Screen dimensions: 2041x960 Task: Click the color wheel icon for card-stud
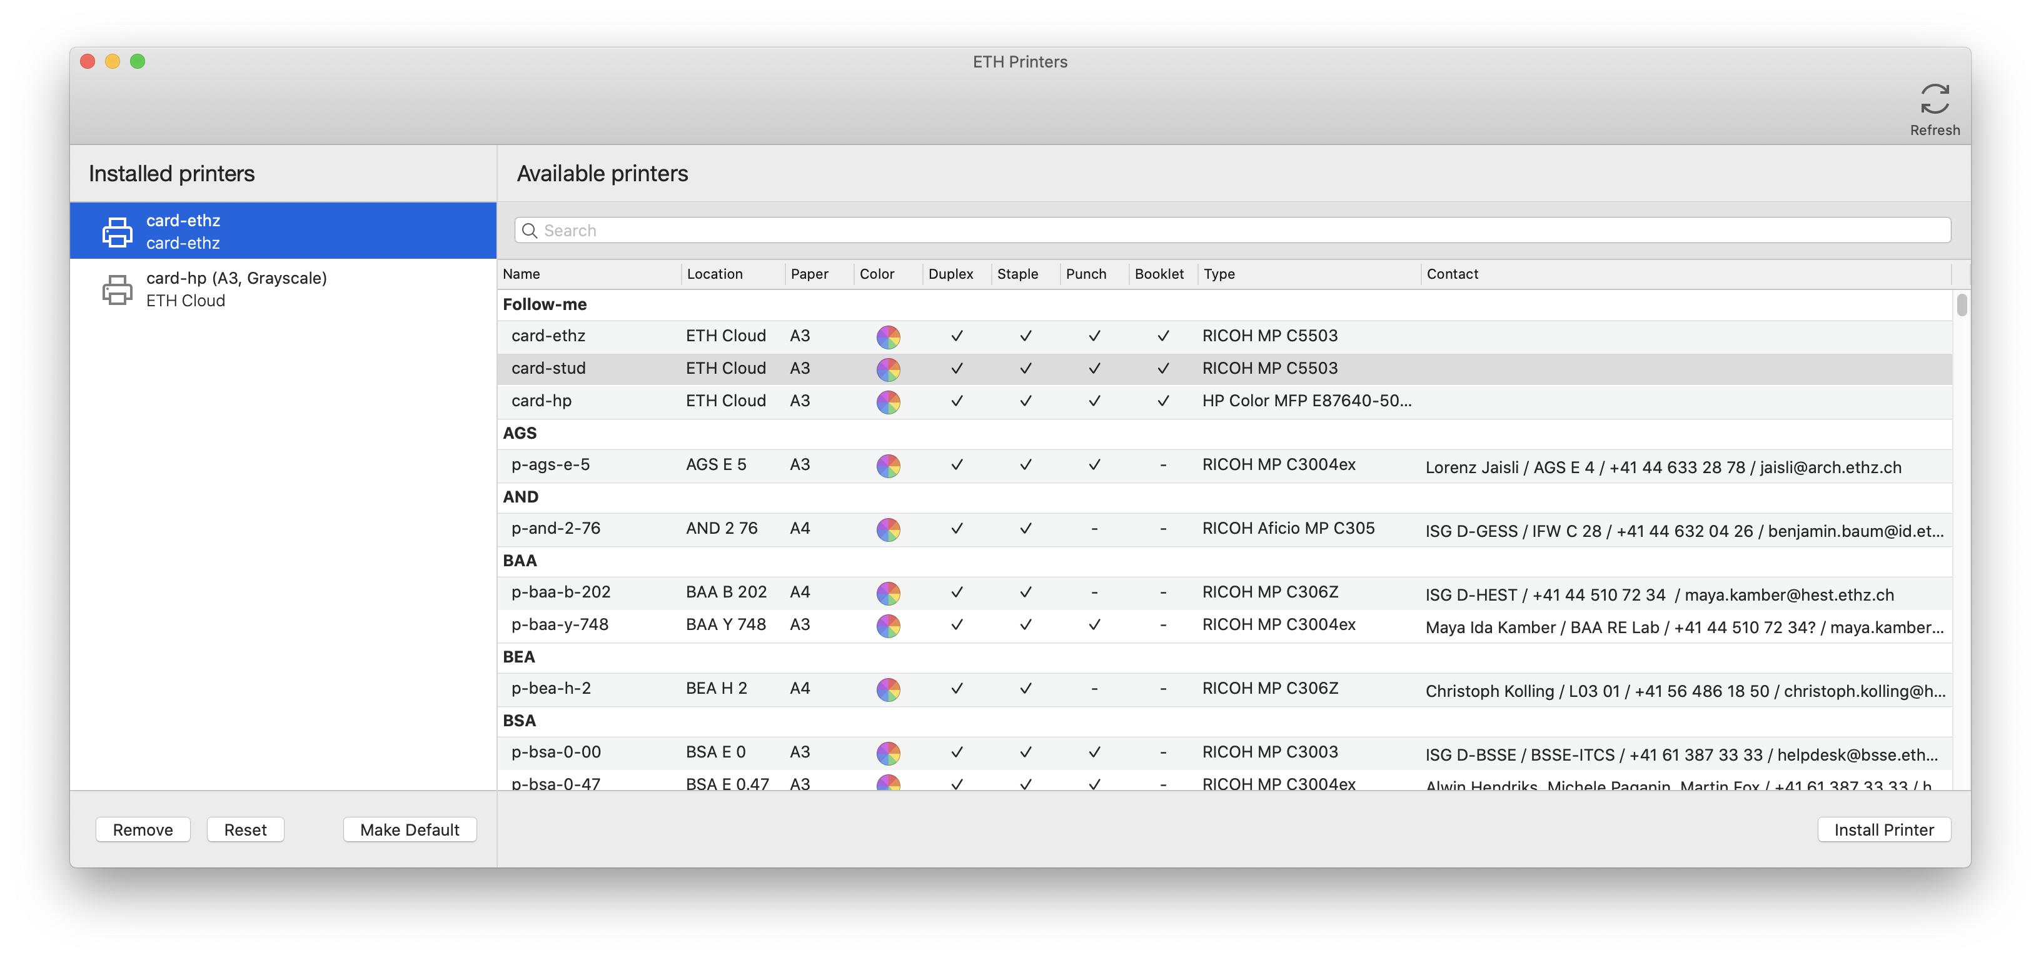[x=888, y=369]
